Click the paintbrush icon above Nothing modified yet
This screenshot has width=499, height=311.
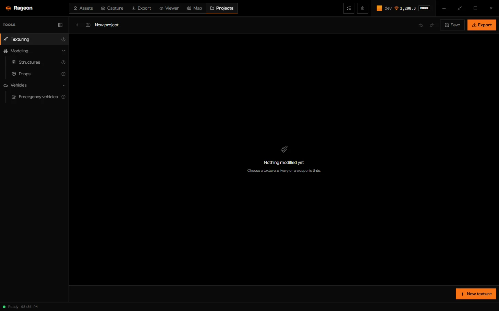284,149
